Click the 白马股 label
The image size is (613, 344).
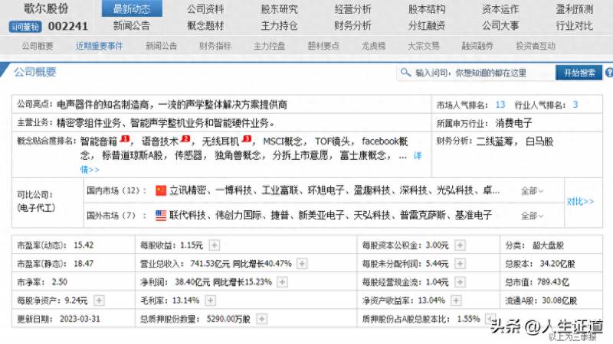tap(539, 141)
